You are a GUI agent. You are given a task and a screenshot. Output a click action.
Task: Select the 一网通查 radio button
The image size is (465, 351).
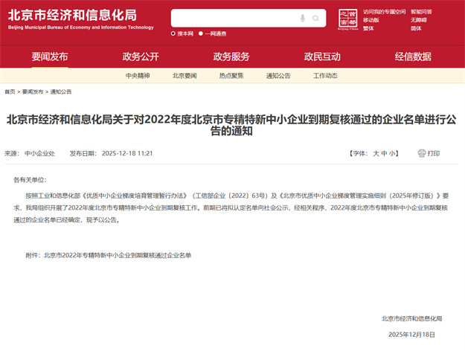(201, 33)
